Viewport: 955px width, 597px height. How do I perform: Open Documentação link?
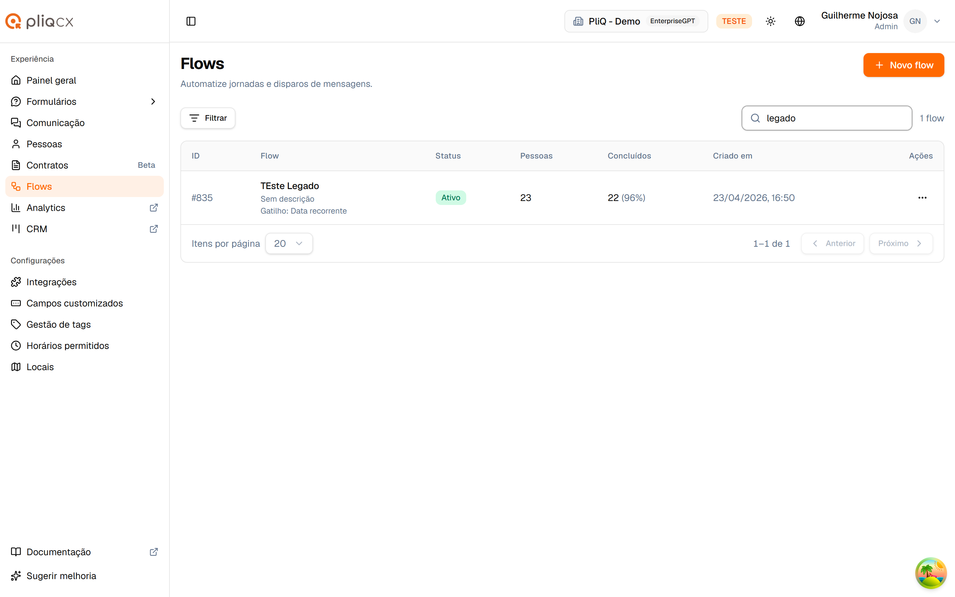pyautogui.click(x=85, y=552)
